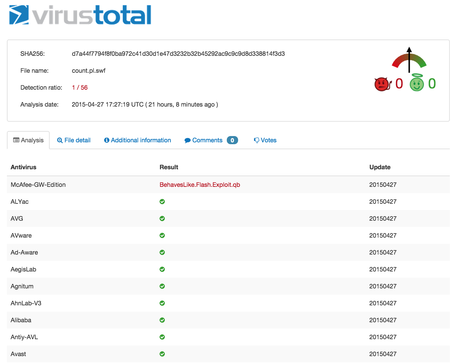This screenshot has height=363, width=463.
Task: Click the update date in McAfee-GW-Edition row
Action: point(383,185)
